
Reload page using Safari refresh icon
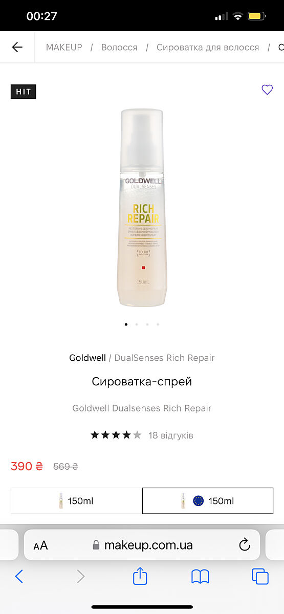tap(245, 544)
